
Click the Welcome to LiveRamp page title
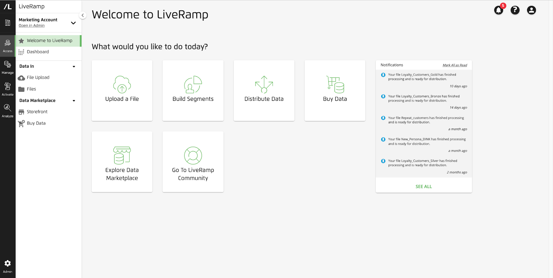(x=150, y=15)
